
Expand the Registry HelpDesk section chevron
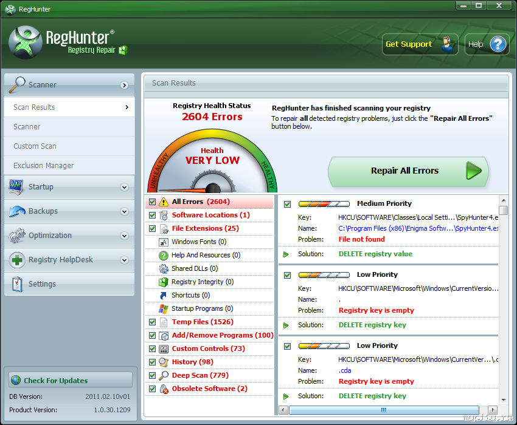tap(124, 260)
